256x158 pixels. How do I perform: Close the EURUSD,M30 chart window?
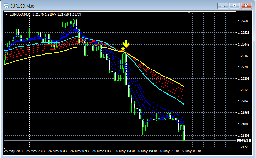pyautogui.click(x=246, y=6)
